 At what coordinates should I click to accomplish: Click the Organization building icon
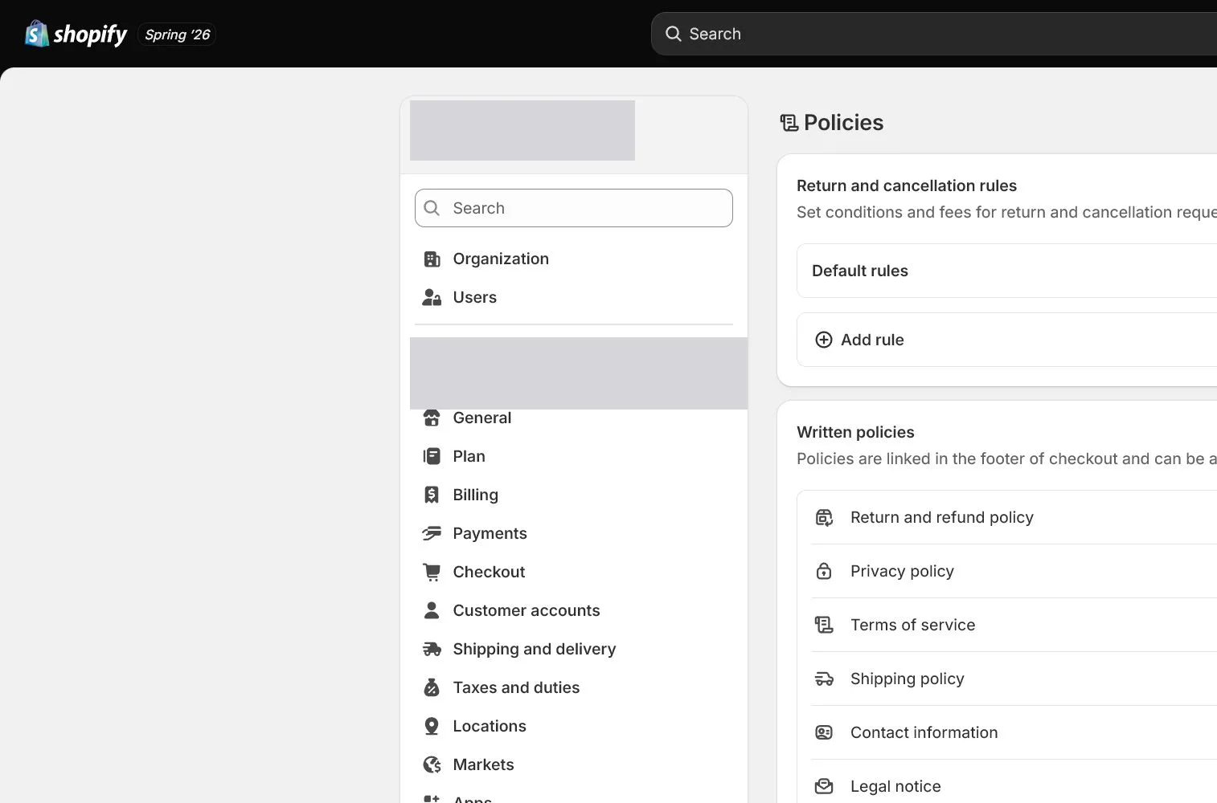[432, 259]
